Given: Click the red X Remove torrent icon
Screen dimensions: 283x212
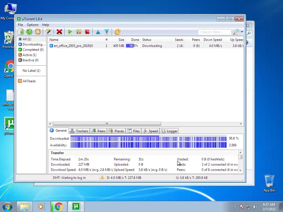Looking at the screenshot, I should [x=59, y=32].
